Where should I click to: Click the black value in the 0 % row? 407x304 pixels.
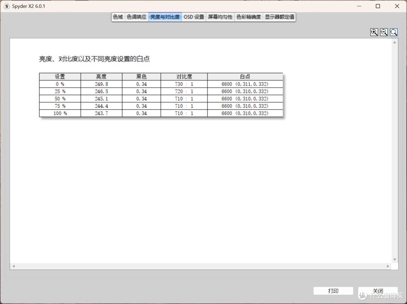tap(141, 84)
